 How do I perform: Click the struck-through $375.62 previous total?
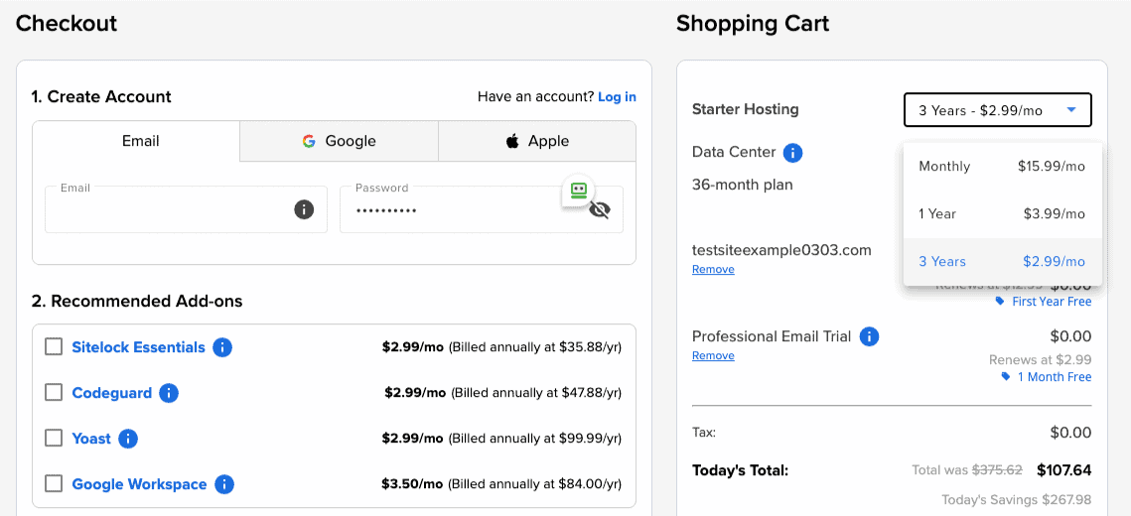998,470
